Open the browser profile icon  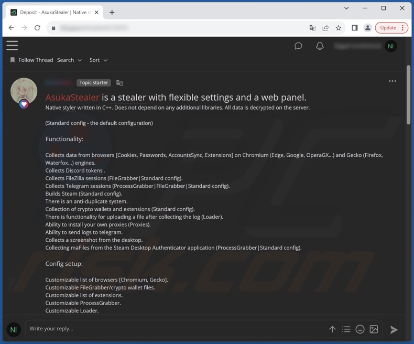point(367,28)
